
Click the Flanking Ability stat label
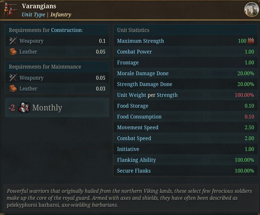click(137, 160)
